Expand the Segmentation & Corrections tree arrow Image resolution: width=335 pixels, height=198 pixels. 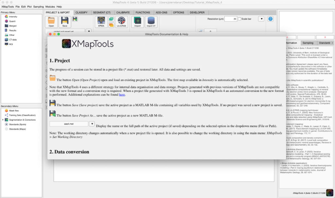click(x=3, y=120)
